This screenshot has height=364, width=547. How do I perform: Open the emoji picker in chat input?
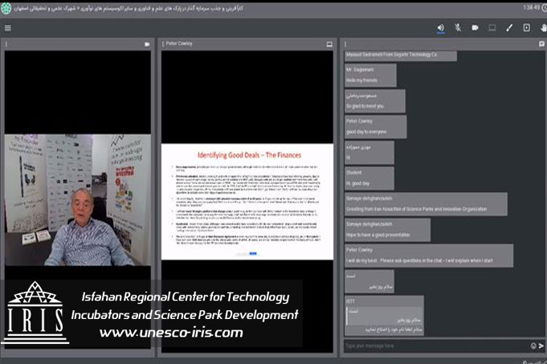pyautogui.click(x=532, y=346)
